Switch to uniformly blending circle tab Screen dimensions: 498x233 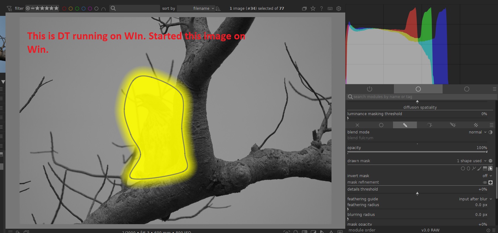pyautogui.click(x=381, y=125)
